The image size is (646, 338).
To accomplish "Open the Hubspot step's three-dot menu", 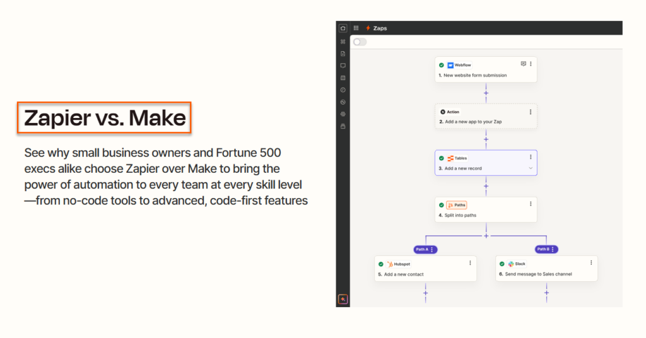I will pyautogui.click(x=470, y=263).
